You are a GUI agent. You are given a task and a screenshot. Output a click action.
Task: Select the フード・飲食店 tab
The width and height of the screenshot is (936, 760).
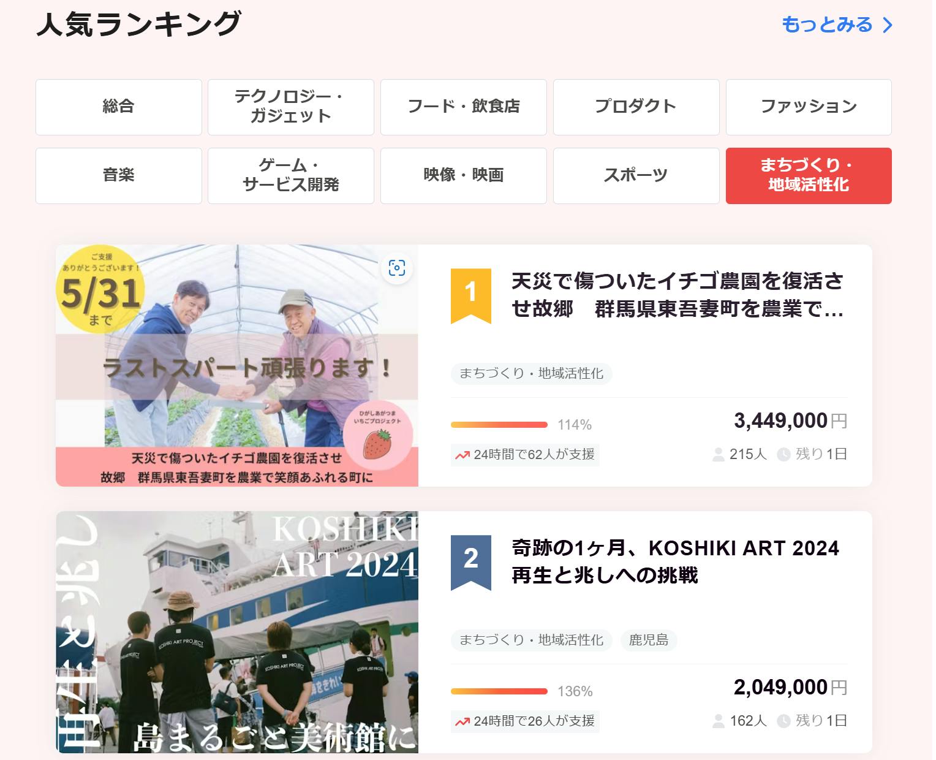464,107
